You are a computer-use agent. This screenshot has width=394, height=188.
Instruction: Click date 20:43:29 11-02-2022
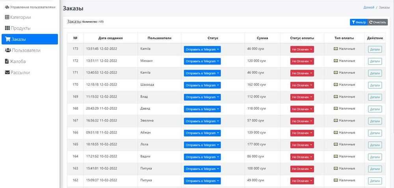pyautogui.click(x=102, y=109)
